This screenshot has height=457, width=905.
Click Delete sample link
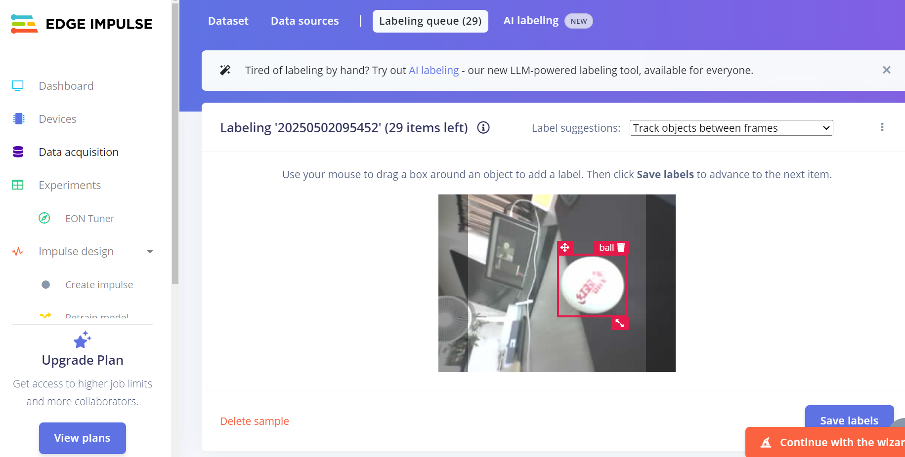255,421
